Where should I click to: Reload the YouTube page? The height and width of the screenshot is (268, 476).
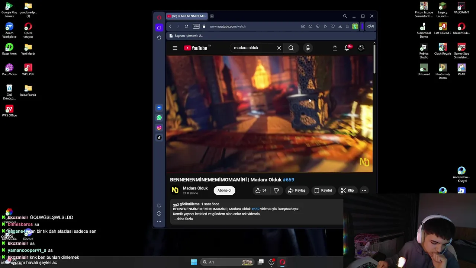(x=186, y=26)
